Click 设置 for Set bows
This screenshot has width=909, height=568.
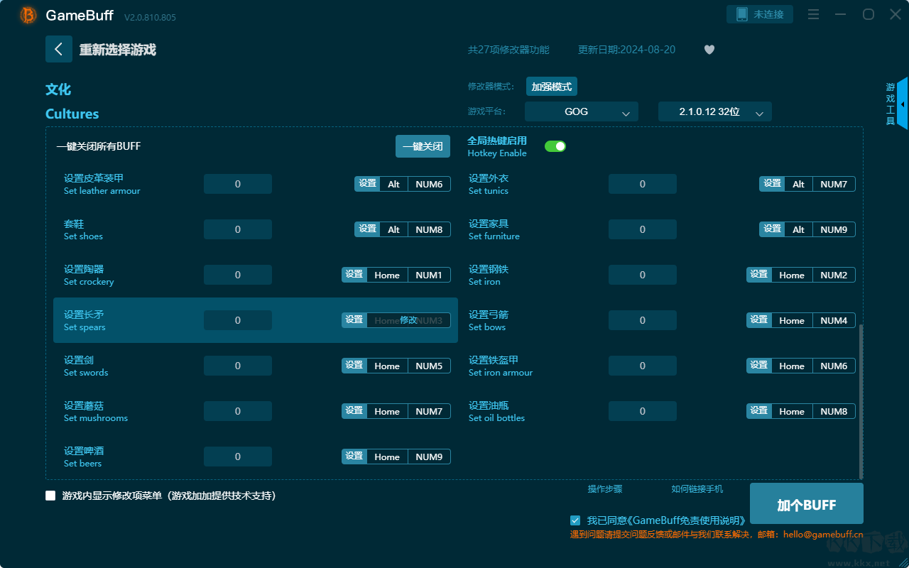coord(759,320)
